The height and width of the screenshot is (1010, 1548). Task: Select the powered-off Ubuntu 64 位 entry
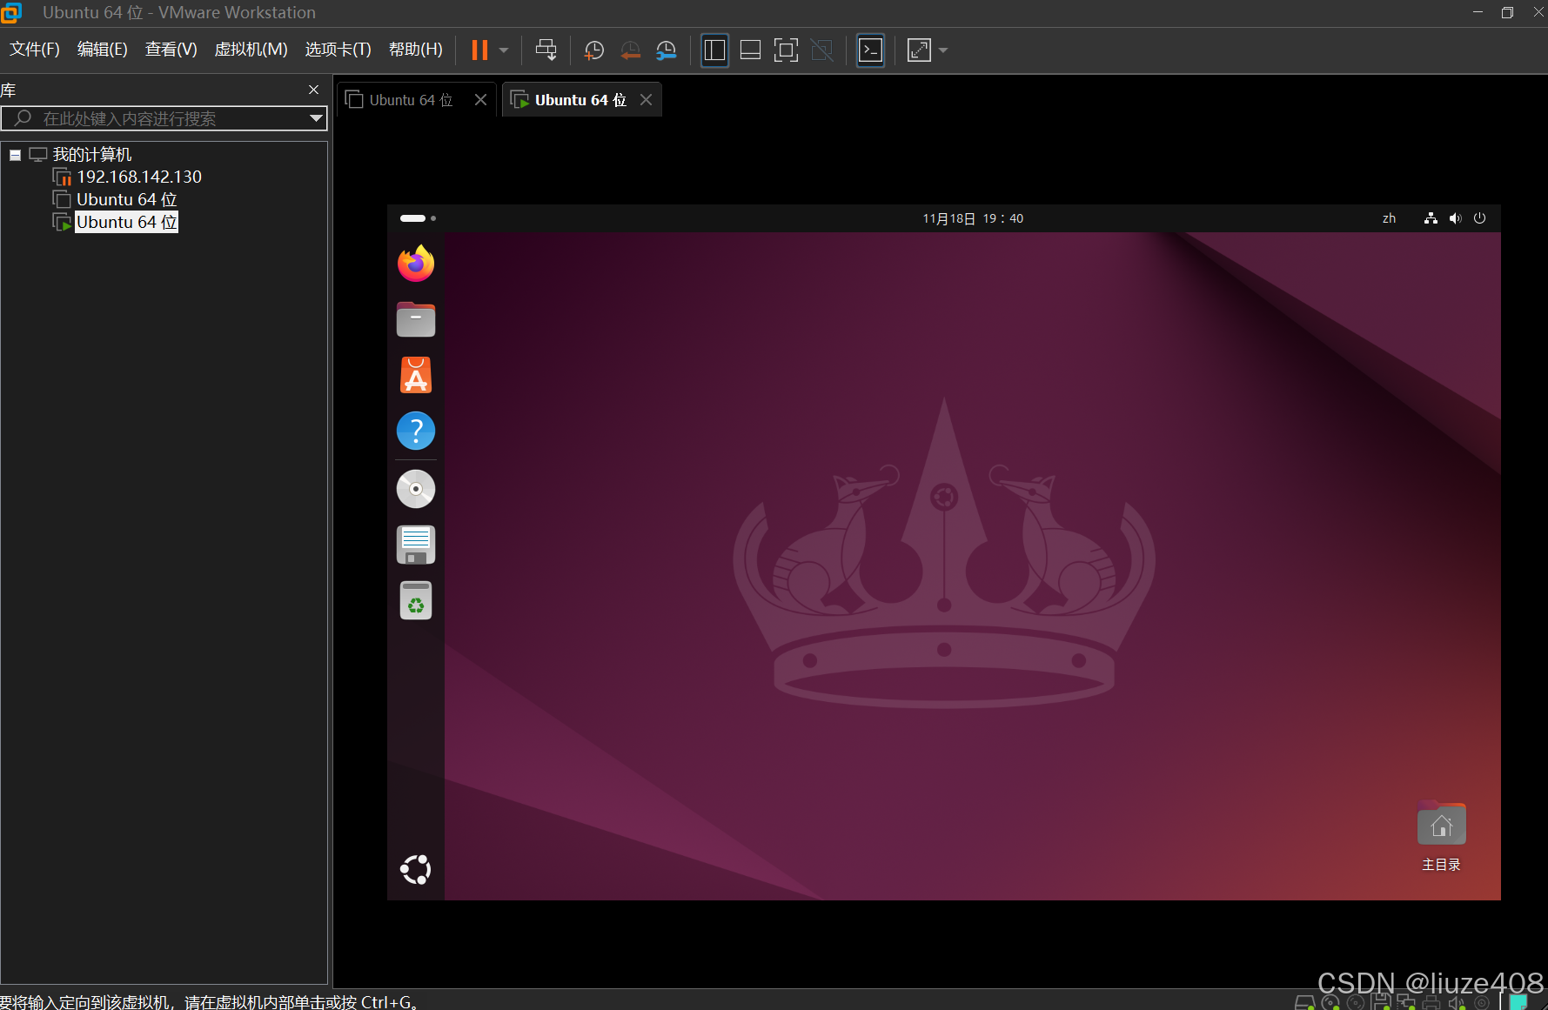127,200
